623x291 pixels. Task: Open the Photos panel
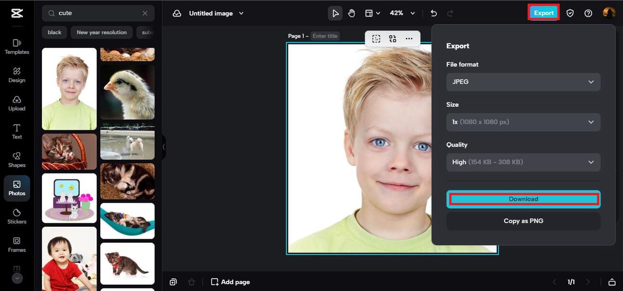coord(17,188)
